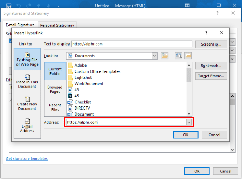The height and width of the screenshot is (179, 242).
Task: Click the Redo arrow in the title bar
Action: (28, 6)
